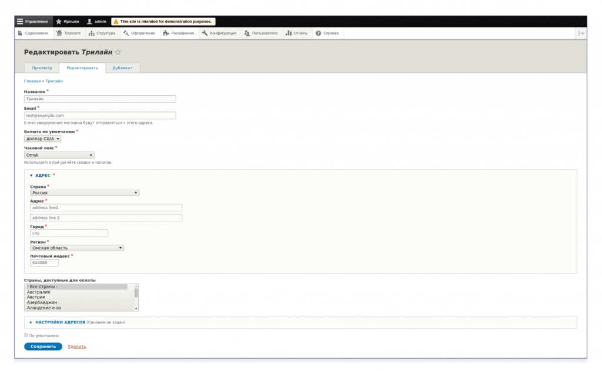This screenshot has height=374, width=602.
Task: Click Название input field
Action: (100, 99)
